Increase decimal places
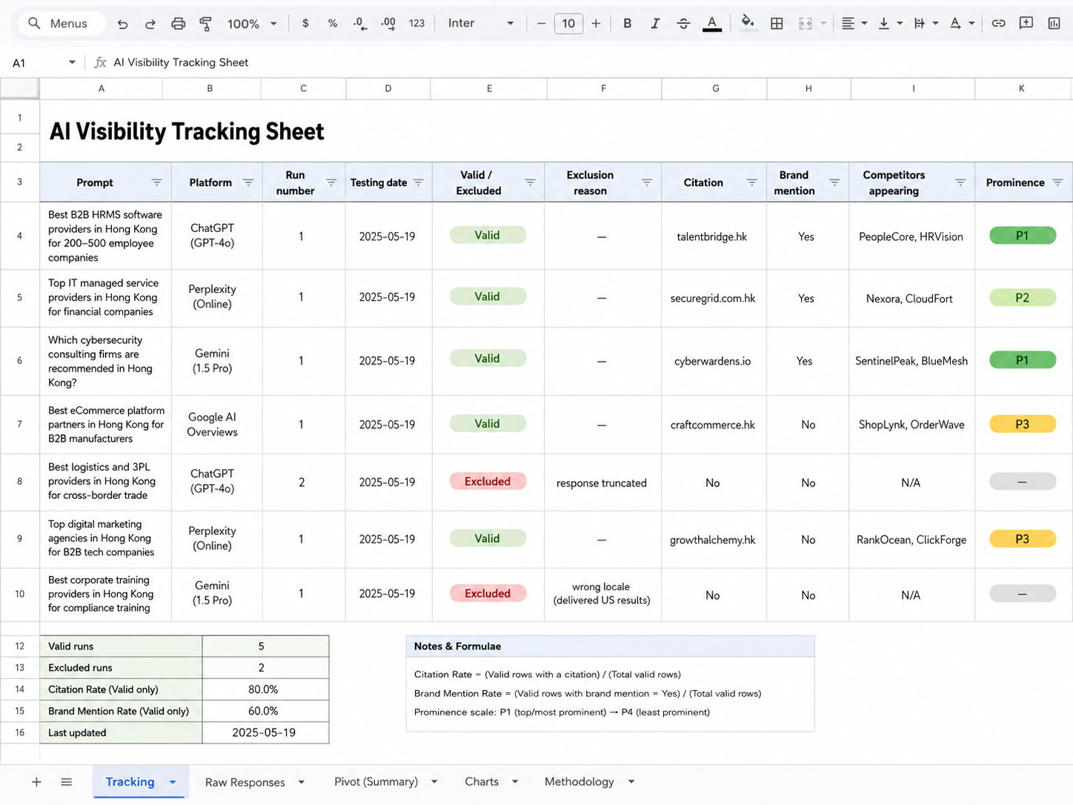The width and height of the screenshot is (1073, 805). click(388, 24)
